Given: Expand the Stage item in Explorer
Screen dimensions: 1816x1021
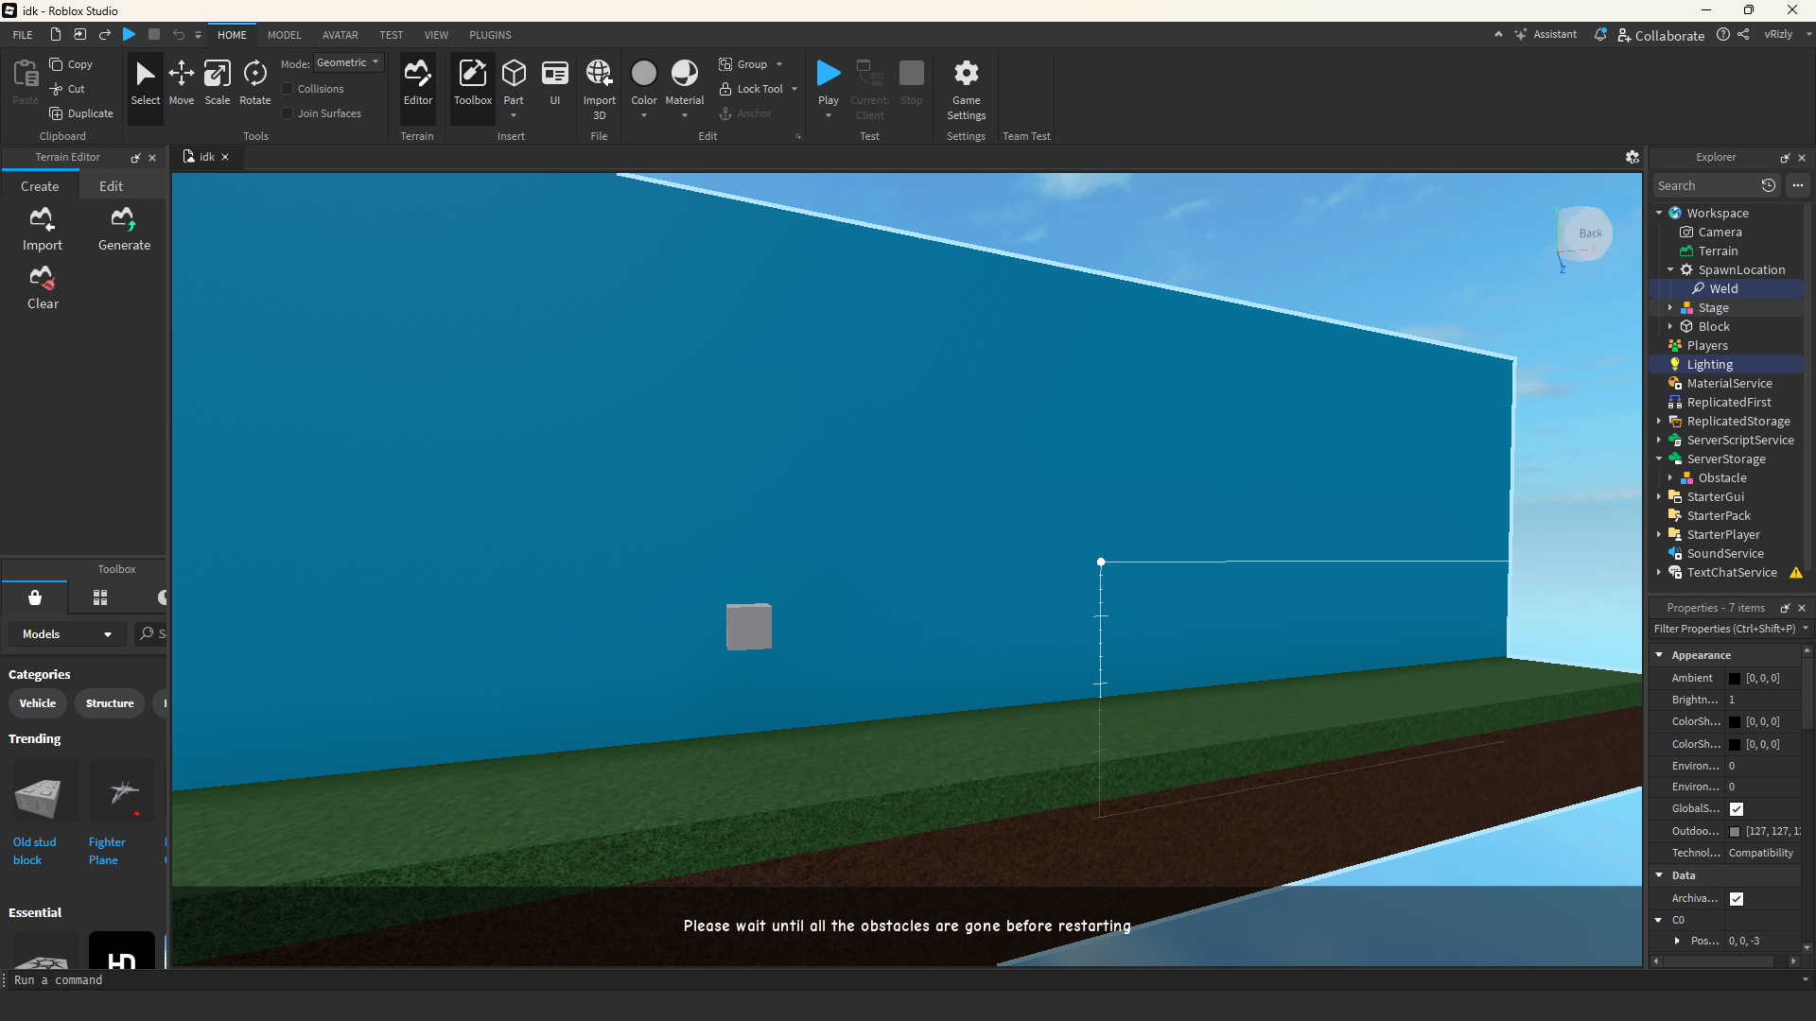Looking at the screenshot, I should tap(1670, 308).
